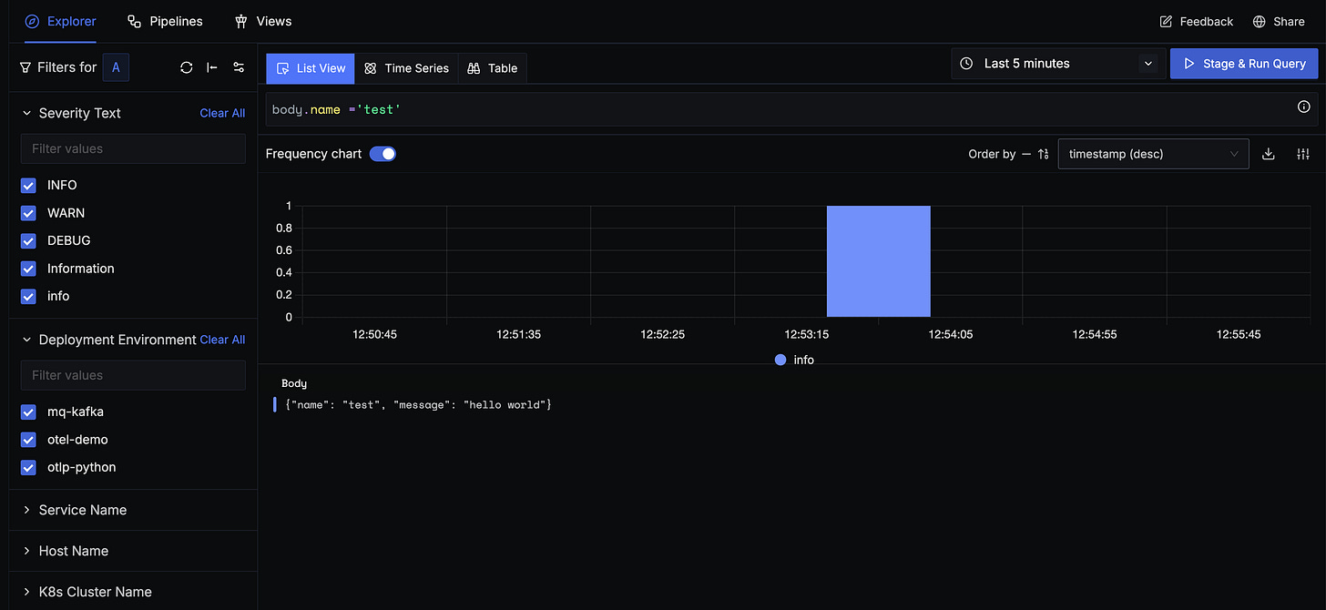Uncheck the DEBUG severity checkbox
This screenshot has height=610, width=1326.
coord(28,240)
